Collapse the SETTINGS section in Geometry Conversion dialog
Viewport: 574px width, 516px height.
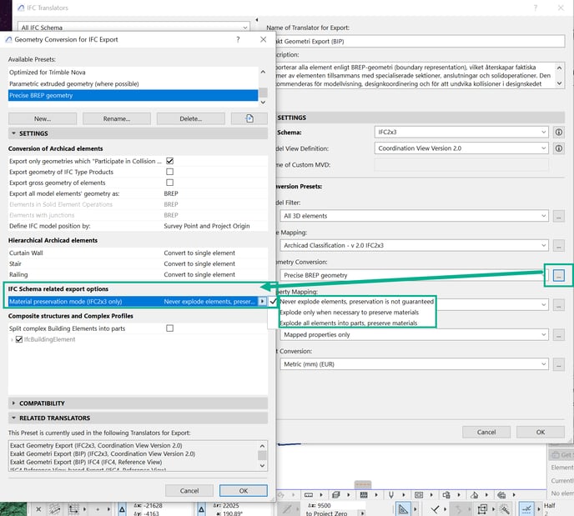[x=13, y=133]
